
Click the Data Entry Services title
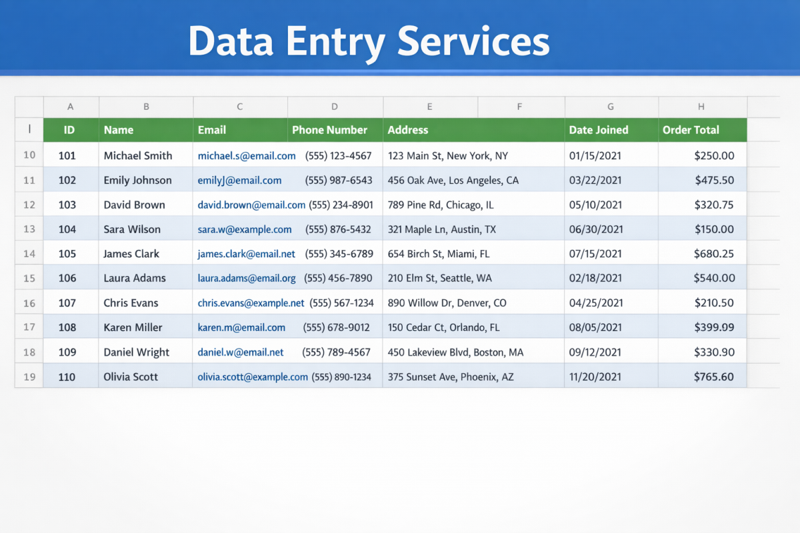click(369, 41)
